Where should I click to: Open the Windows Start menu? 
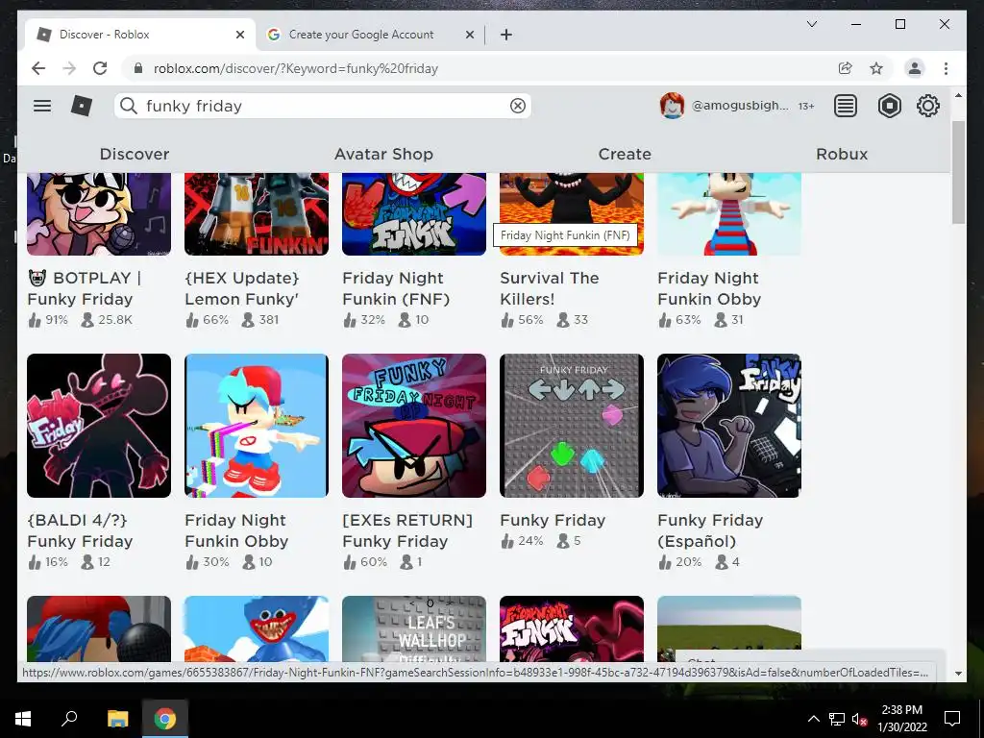tap(23, 719)
